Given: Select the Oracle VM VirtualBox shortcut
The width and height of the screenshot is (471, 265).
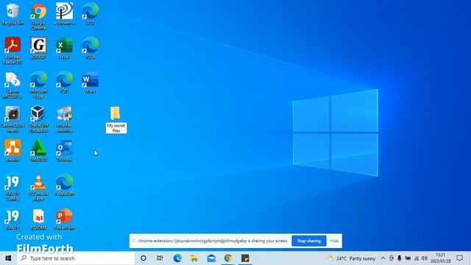Looking at the screenshot, I should (x=38, y=119).
